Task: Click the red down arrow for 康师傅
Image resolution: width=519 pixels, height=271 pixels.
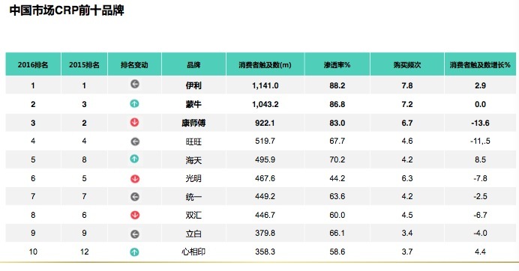Action: coord(134,122)
